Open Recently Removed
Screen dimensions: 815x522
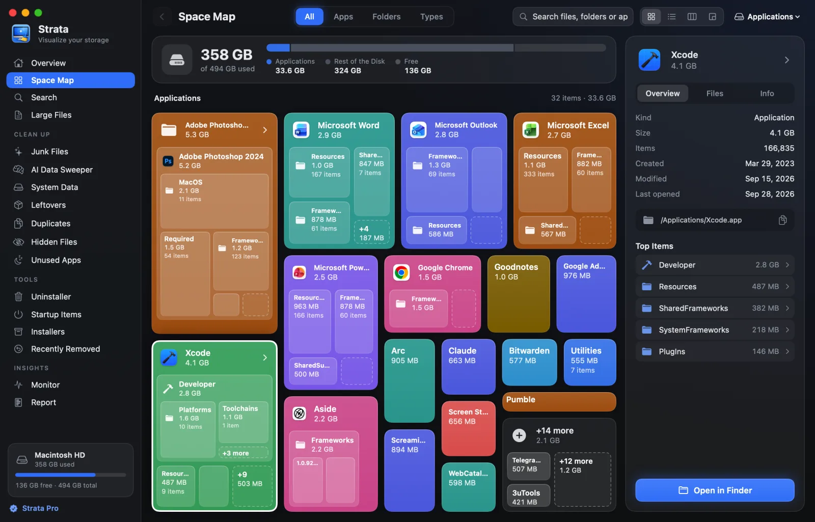(x=70, y=349)
